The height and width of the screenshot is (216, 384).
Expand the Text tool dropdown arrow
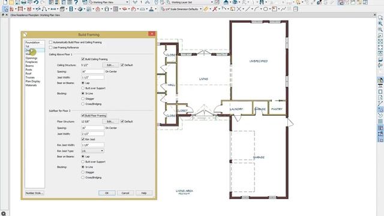[218, 10]
